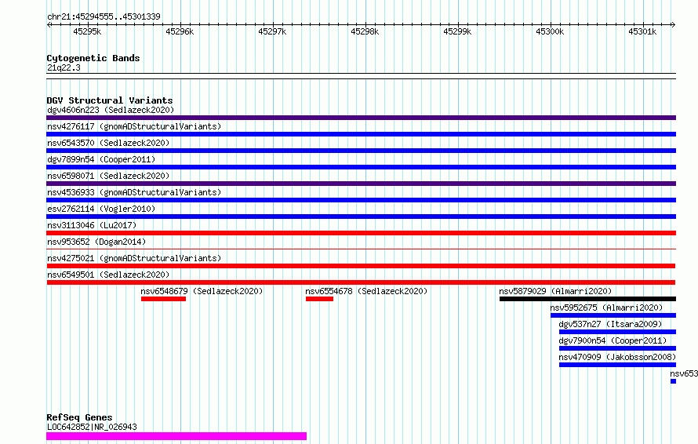Click the chr21:45294555..45301339 coordinates text
The image size is (698, 444).
tap(104, 16)
